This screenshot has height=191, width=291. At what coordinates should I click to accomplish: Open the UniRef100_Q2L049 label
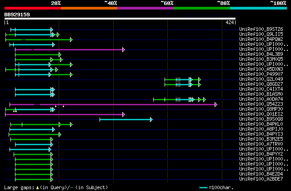click(x=261, y=79)
